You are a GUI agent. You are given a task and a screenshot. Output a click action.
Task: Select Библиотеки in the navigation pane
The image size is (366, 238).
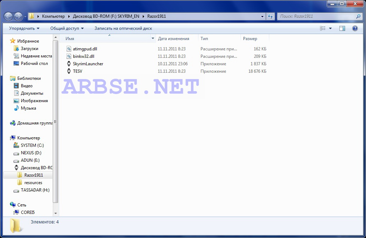click(x=29, y=78)
